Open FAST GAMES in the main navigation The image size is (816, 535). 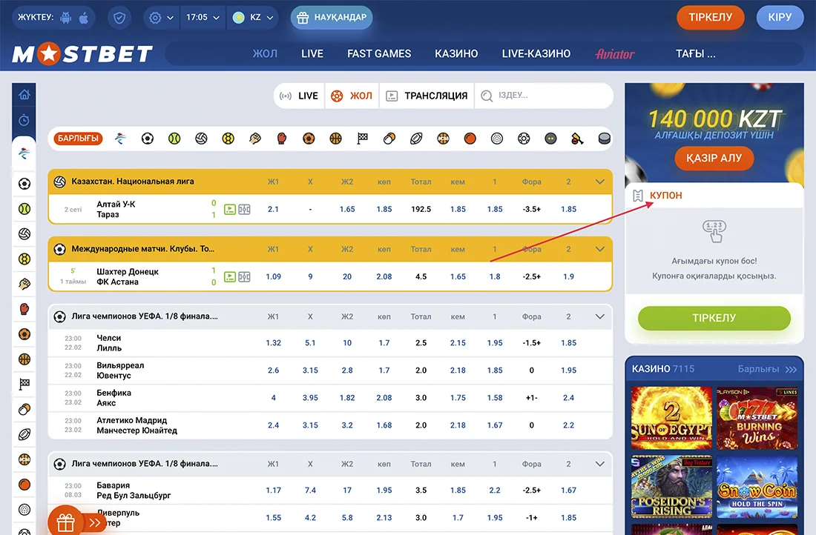[379, 53]
